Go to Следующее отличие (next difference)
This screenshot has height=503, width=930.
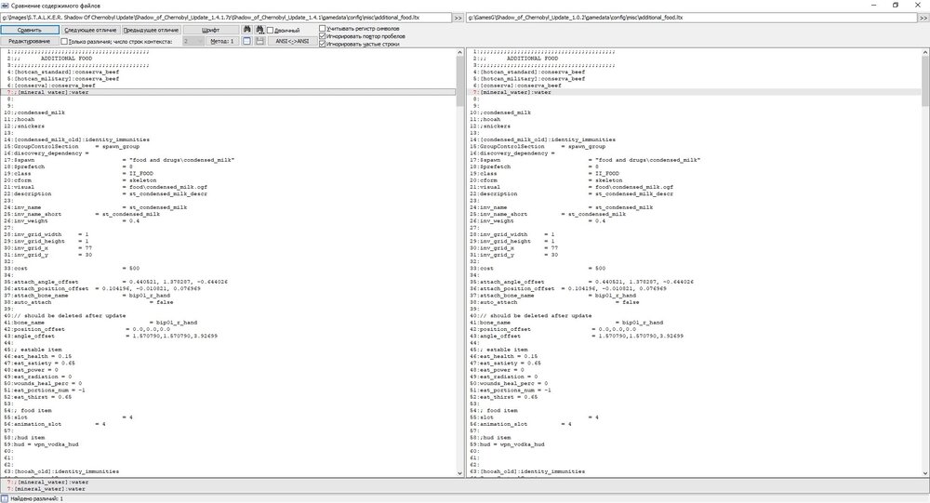click(x=91, y=30)
